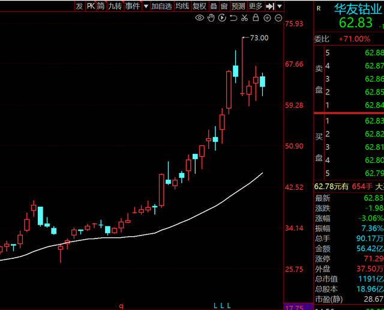Screen dimensions: 384x310
Task: Click 加自选 to add to watchlist
Action: [x=161, y=6]
